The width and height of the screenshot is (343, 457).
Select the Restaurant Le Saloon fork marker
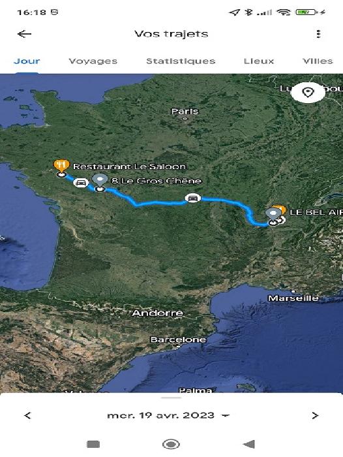[x=61, y=166]
